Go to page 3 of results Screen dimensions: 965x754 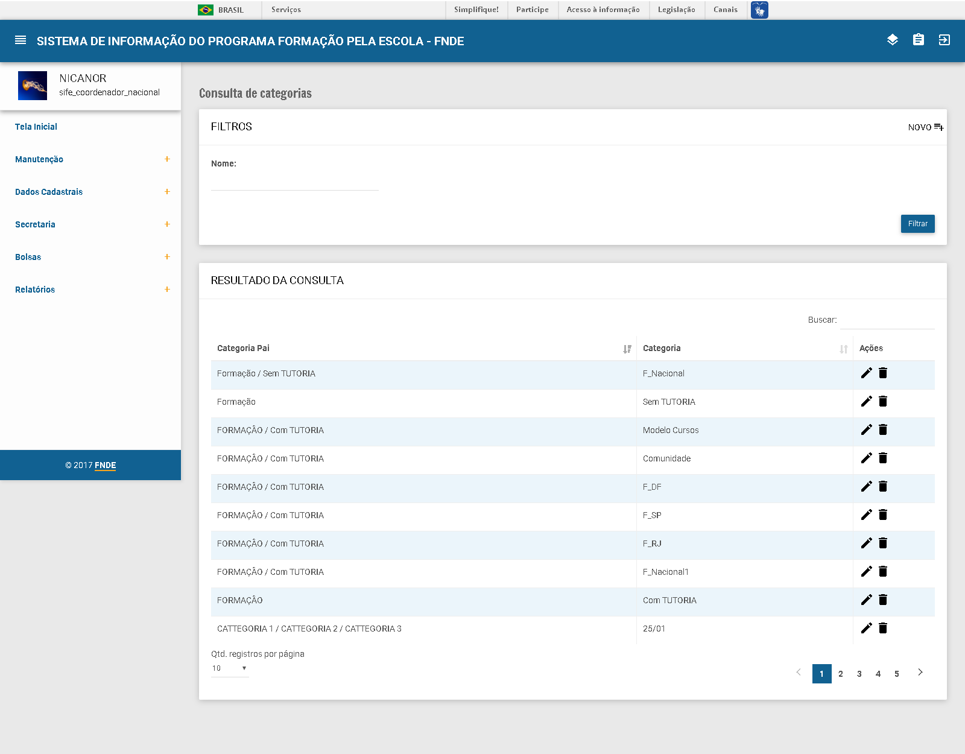point(859,674)
